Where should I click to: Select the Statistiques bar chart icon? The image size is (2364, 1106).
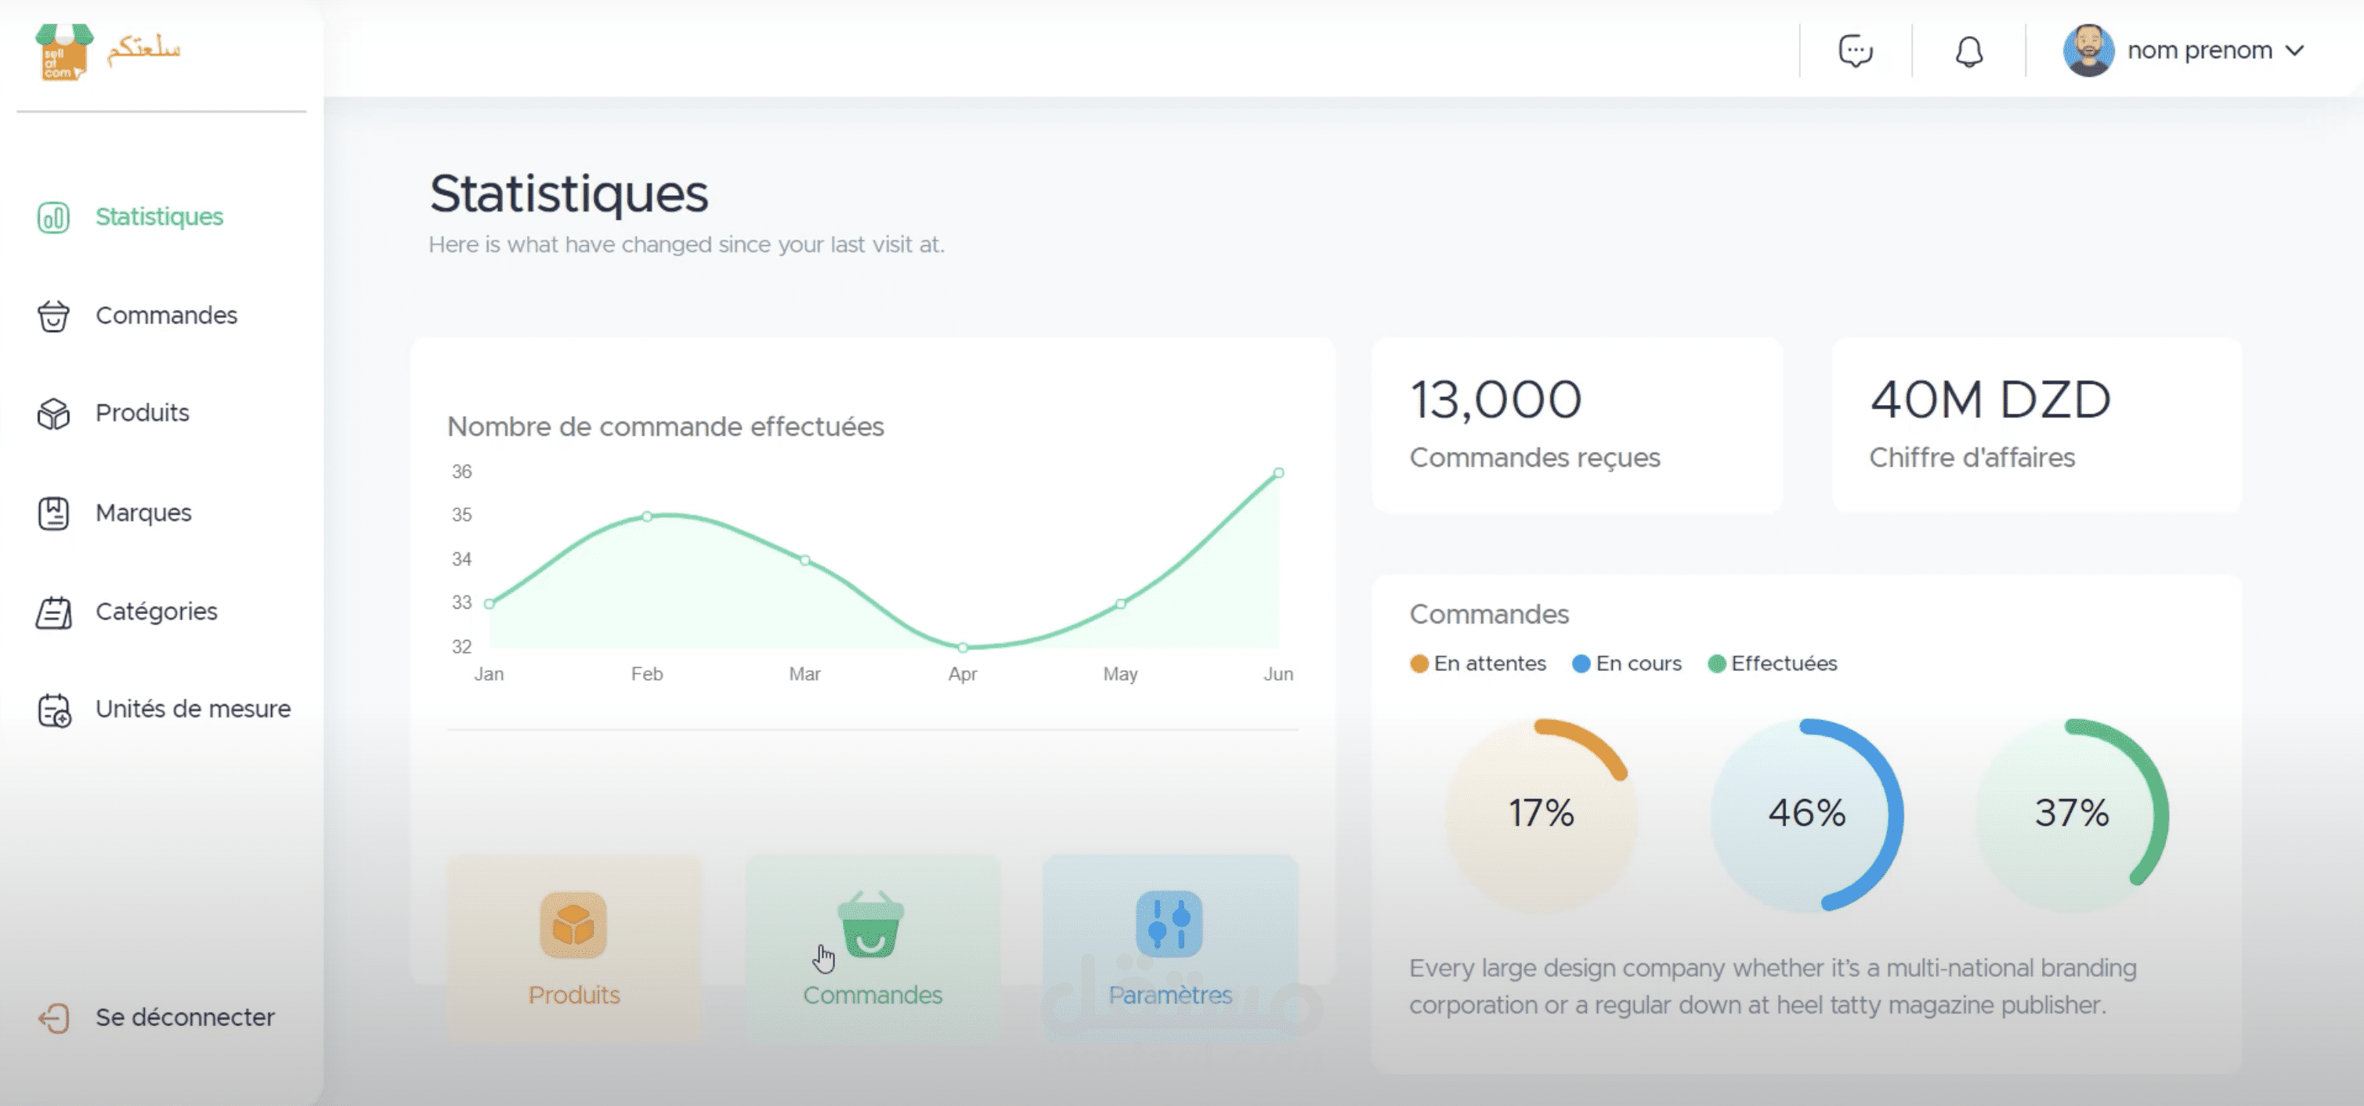(52, 218)
